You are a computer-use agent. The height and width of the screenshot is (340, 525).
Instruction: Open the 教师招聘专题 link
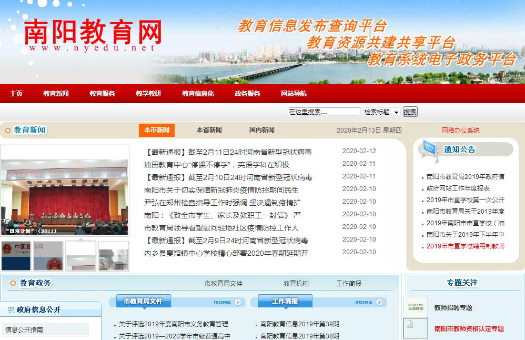tap(453, 307)
